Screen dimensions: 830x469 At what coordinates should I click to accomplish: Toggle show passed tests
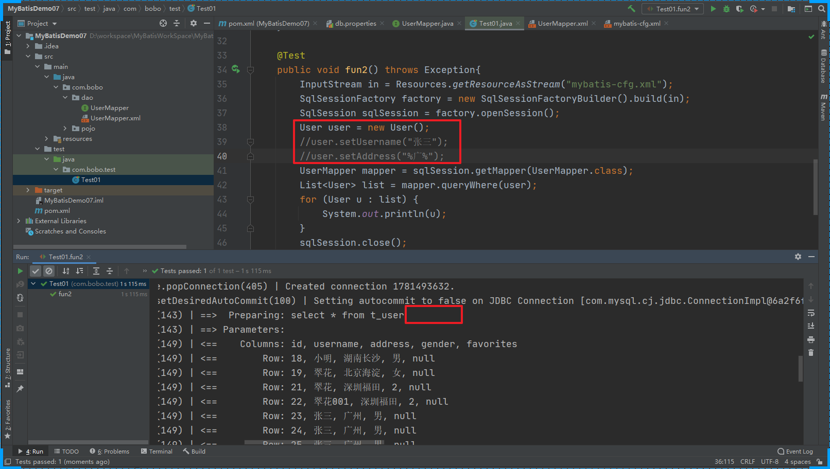pos(36,271)
